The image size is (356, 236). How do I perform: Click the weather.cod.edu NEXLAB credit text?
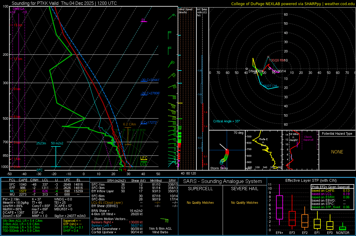(293, 4)
